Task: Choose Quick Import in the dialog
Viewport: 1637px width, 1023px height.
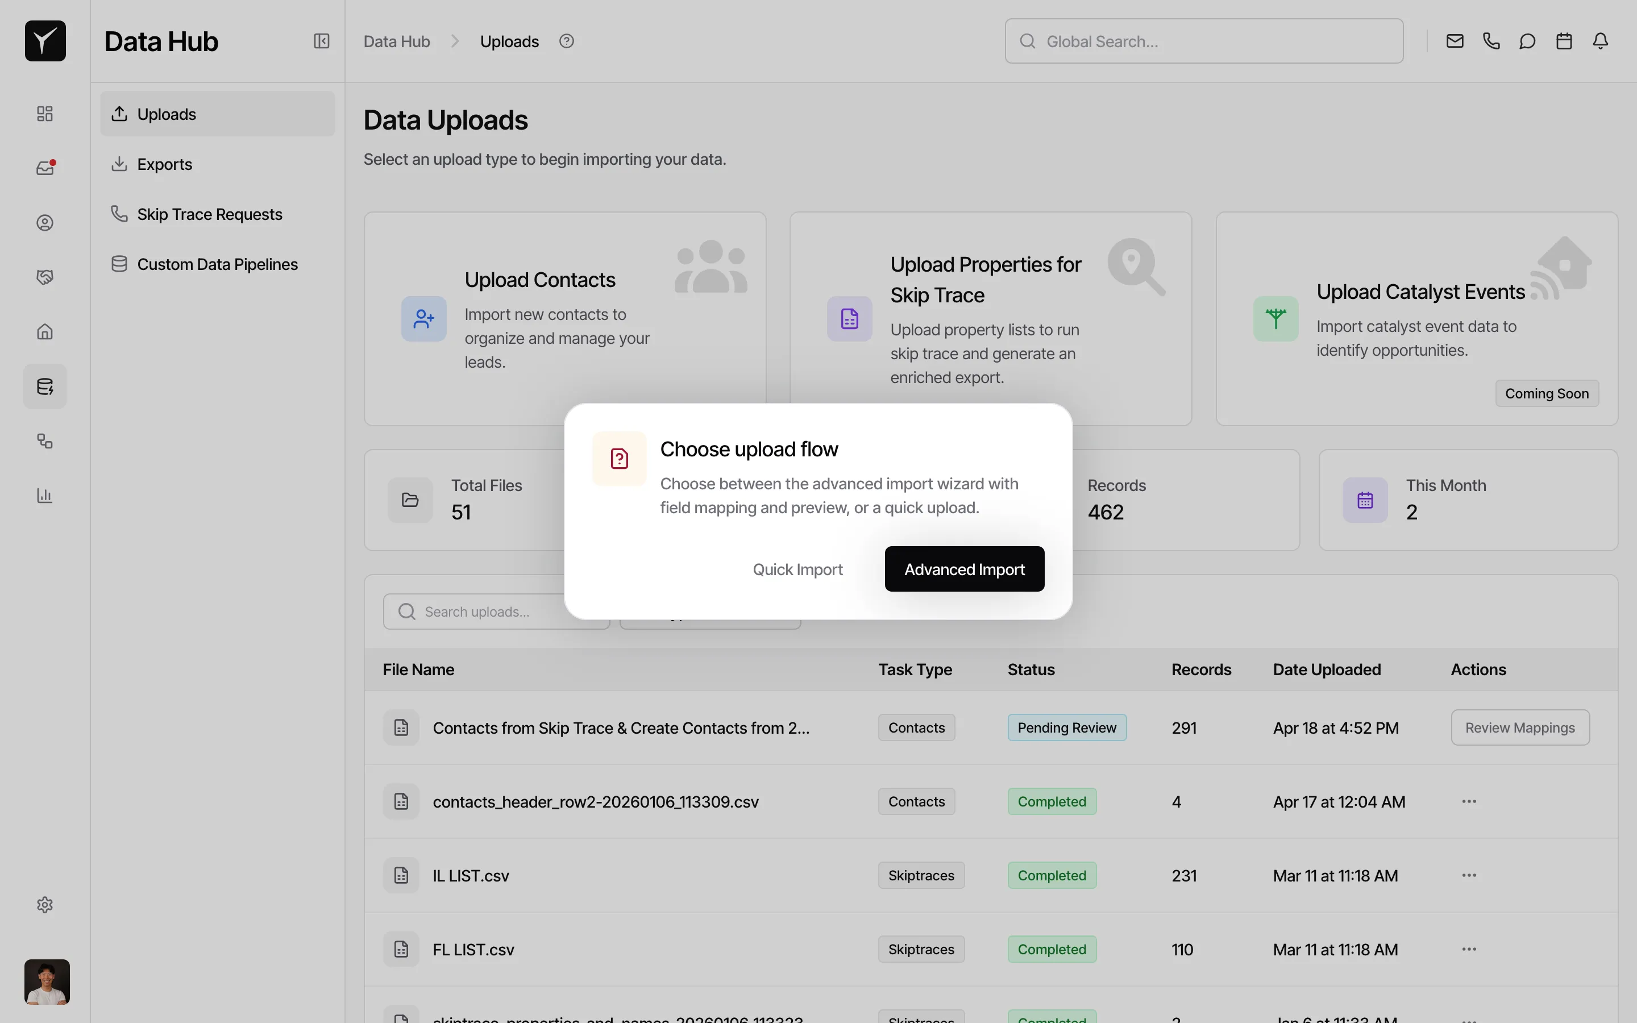Action: tap(797, 568)
